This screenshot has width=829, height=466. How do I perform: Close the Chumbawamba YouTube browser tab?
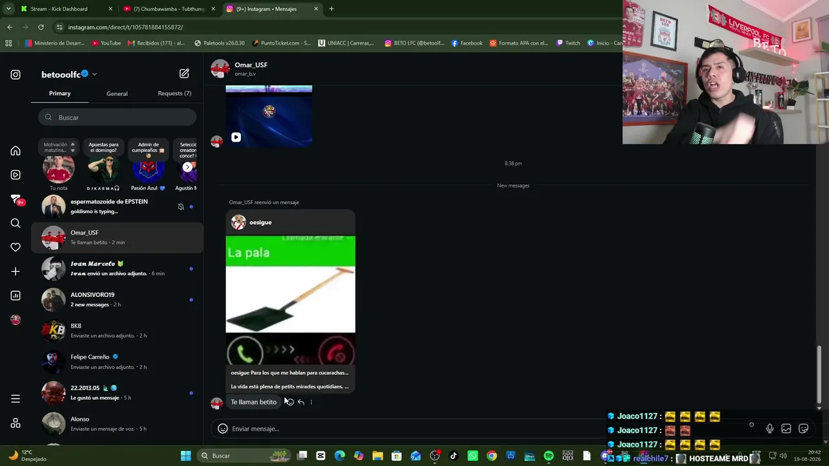point(213,9)
